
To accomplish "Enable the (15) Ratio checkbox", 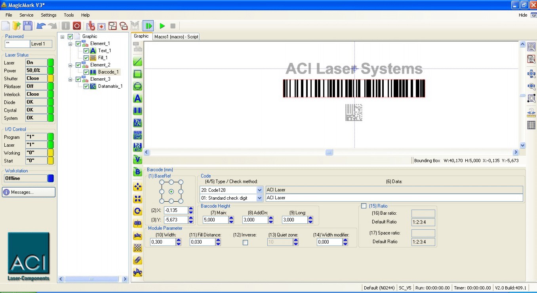I will [364, 206].
